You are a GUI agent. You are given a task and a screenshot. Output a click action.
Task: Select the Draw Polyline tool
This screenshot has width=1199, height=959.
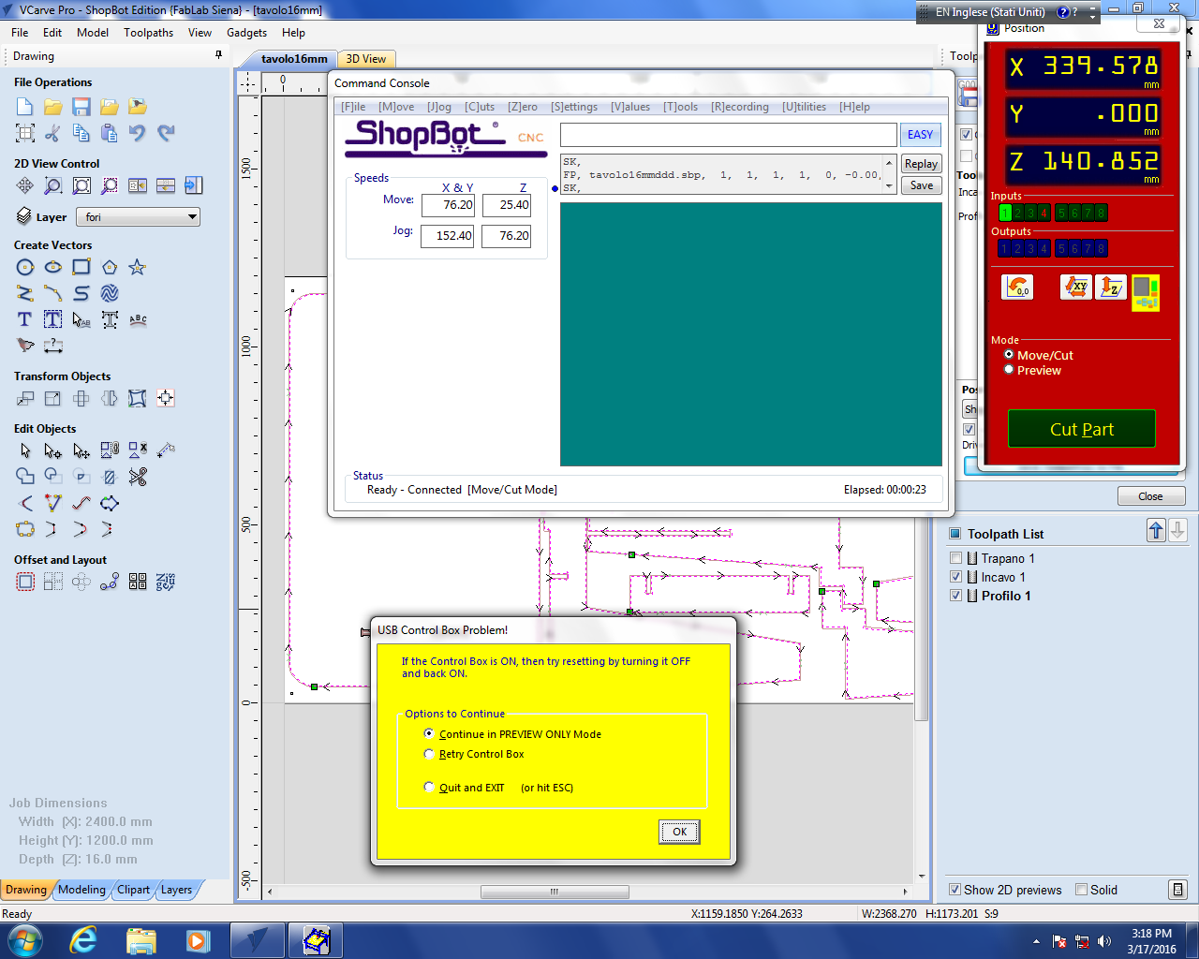[25, 294]
